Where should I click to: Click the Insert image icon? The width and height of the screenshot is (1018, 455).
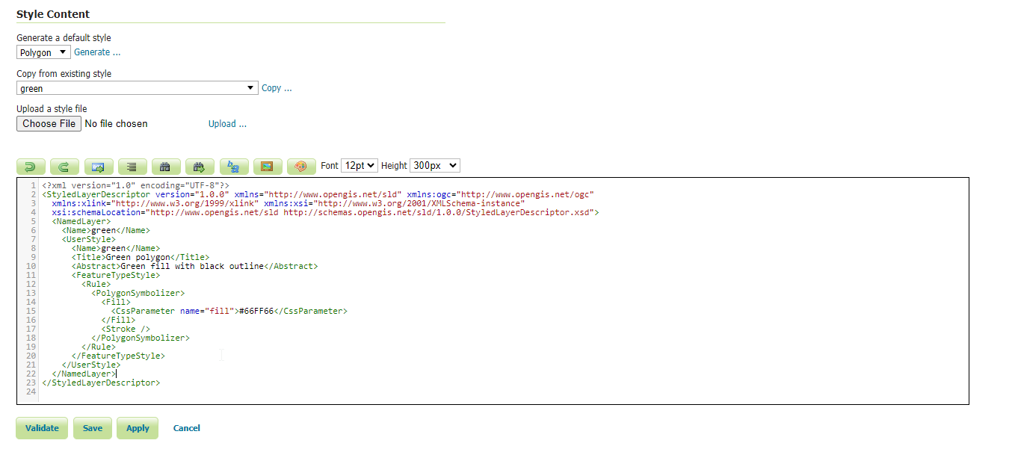coord(268,165)
